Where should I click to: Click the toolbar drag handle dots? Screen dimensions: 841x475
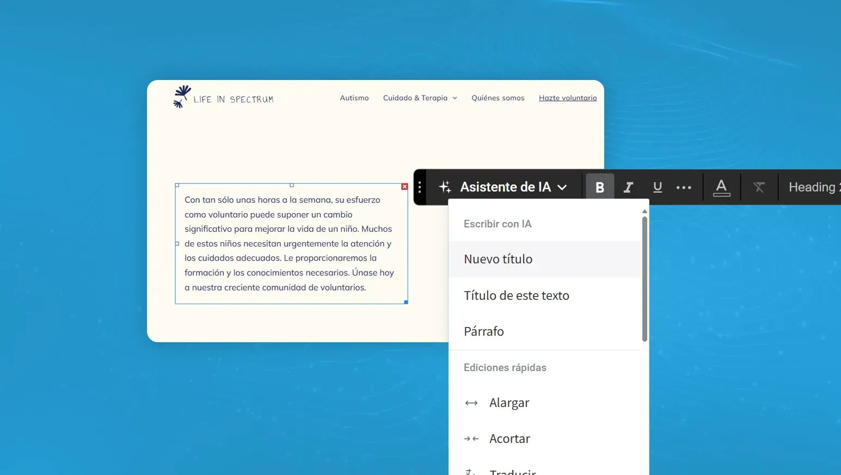click(x=420, y=187)
